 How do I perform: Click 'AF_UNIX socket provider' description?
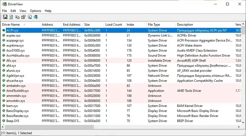[194, 70]
